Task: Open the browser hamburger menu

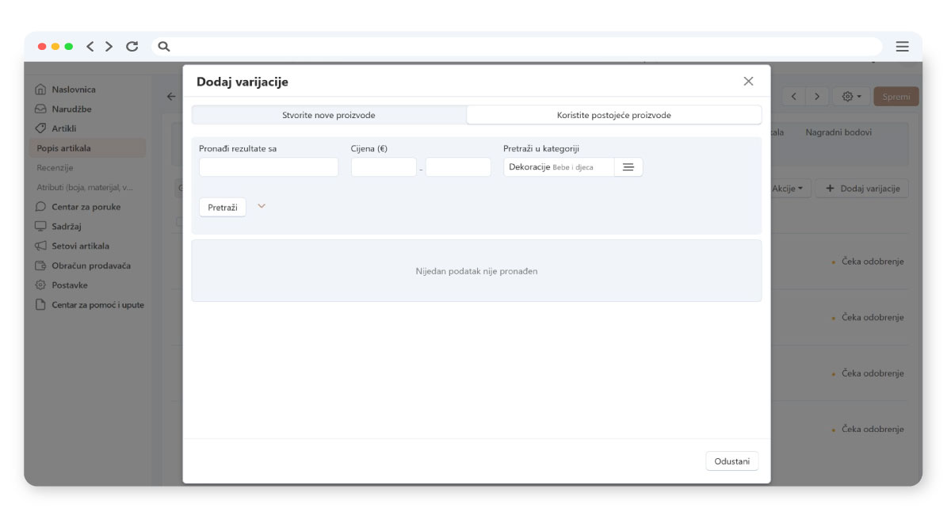Action: pos(902,47)
